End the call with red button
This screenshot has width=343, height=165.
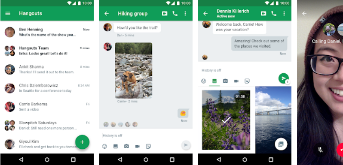point(340,150)
